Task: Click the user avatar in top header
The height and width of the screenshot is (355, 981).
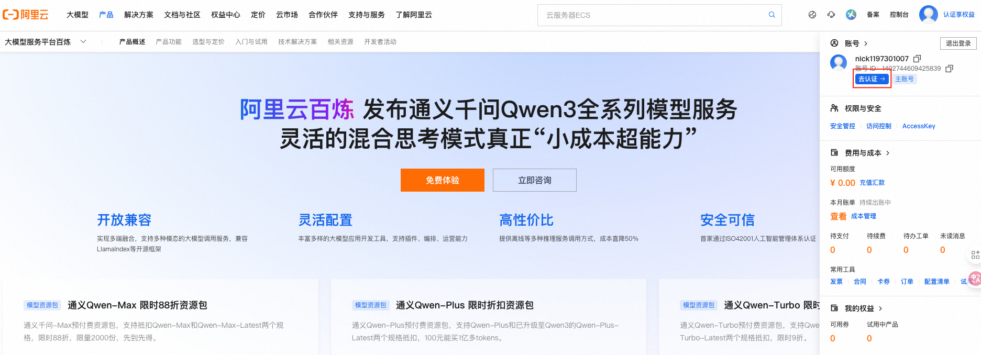Action: (929, 15)
